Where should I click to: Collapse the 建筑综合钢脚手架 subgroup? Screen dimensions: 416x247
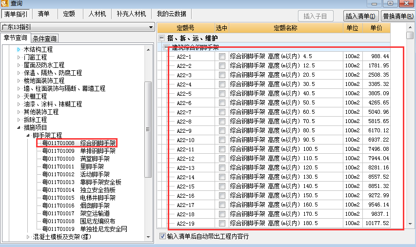[x=166, y=47]
